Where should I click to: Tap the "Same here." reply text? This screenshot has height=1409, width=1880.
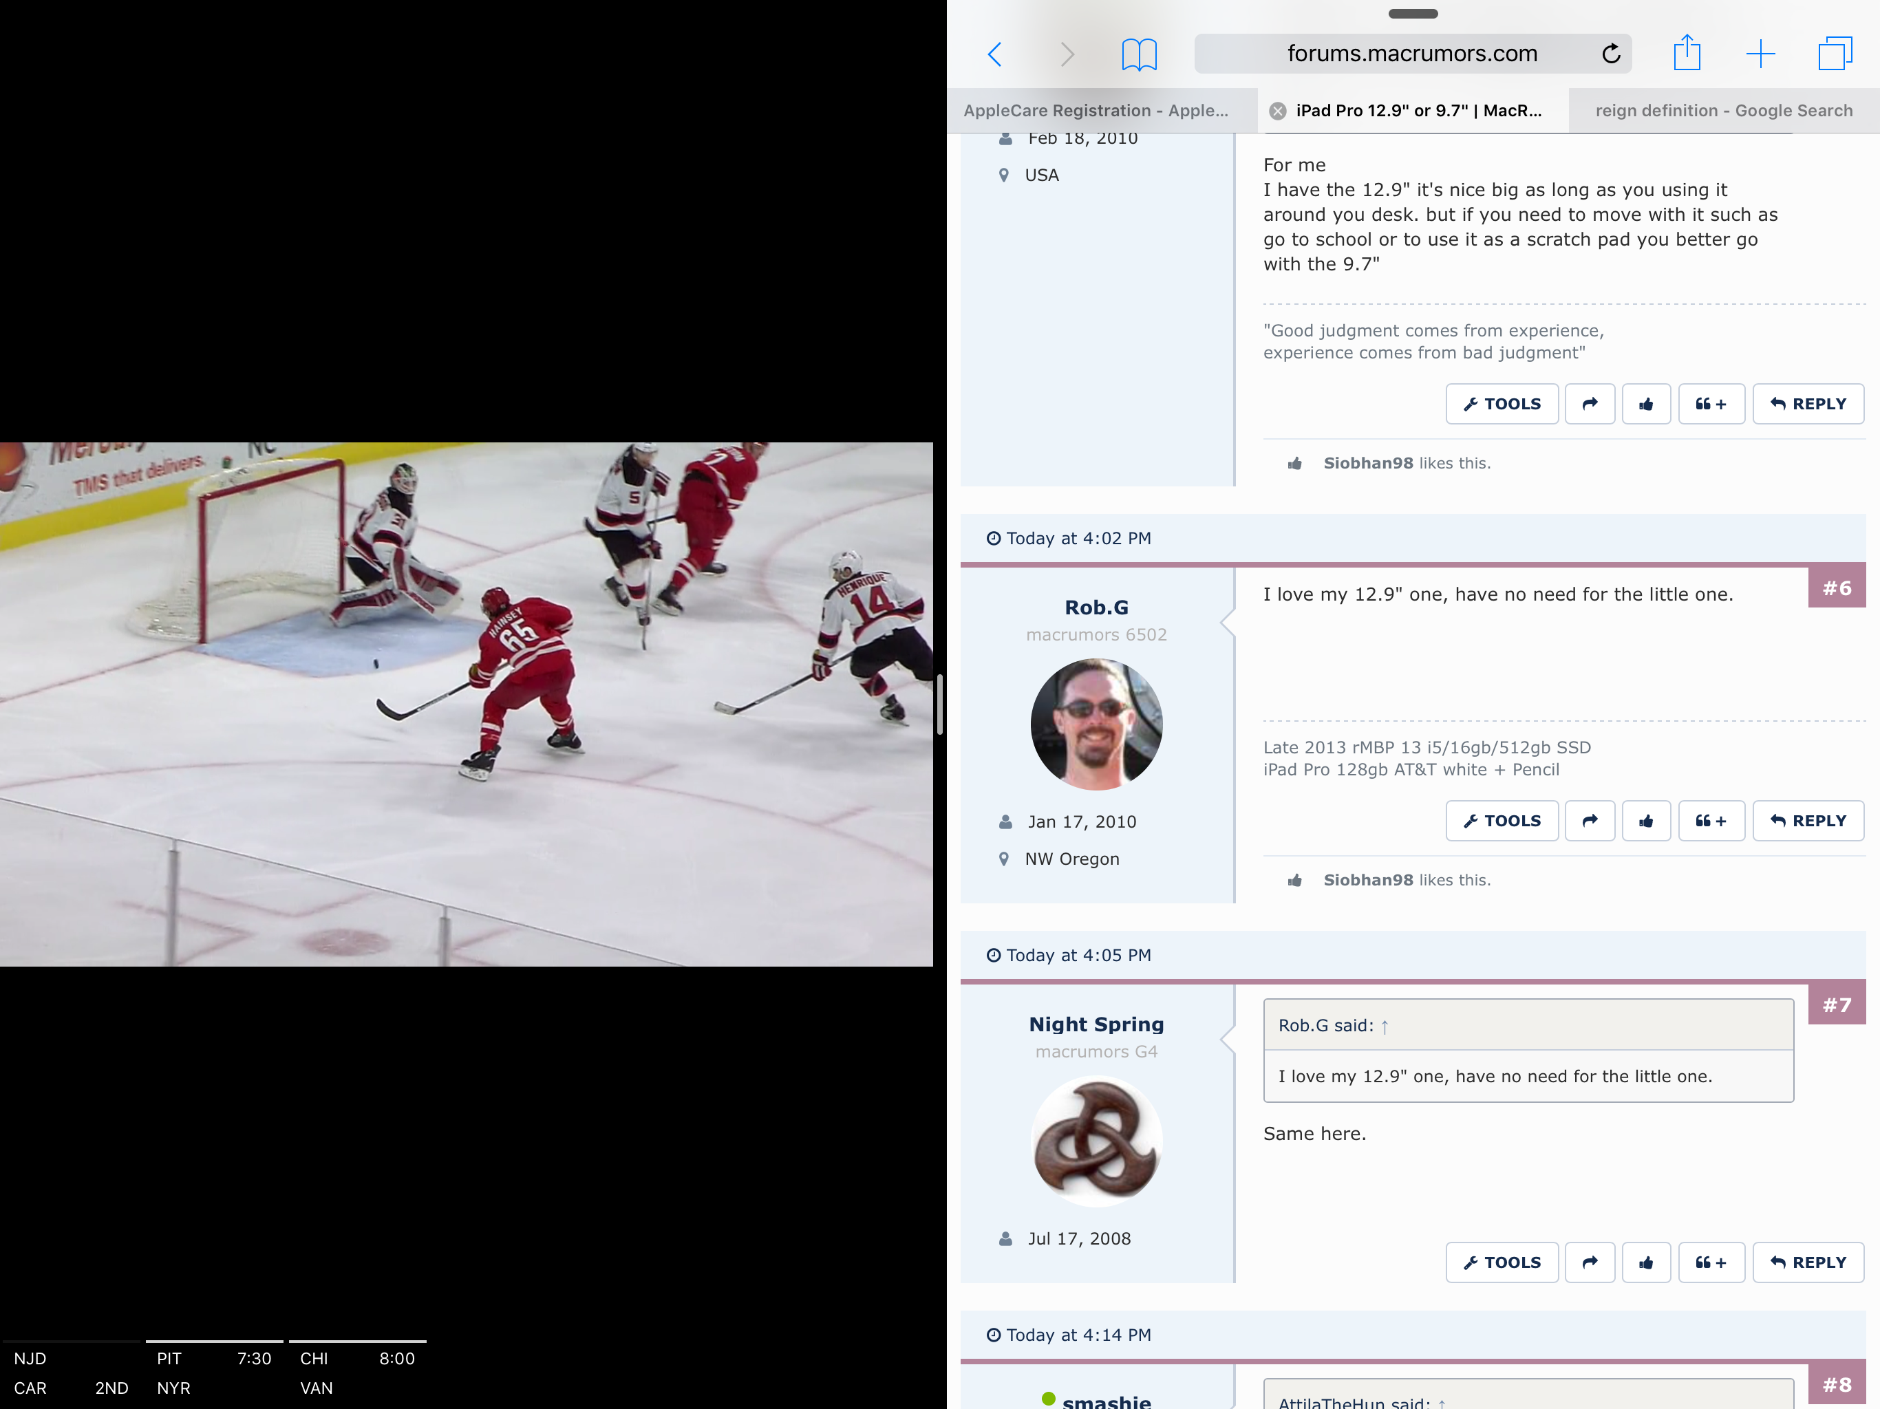click(1314, 1134)
